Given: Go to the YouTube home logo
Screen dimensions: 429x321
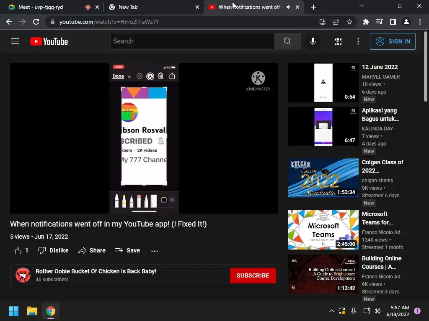Looking at the screenshot, I should [x=49, y=41].
